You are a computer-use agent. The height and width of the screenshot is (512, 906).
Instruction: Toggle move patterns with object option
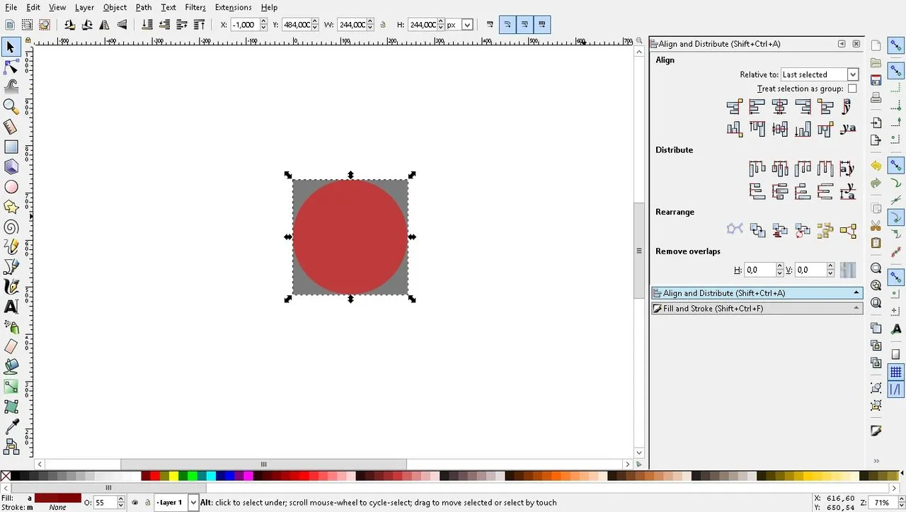tap(542, 24)
